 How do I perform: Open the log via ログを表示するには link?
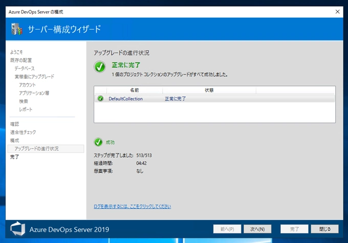pos(132,206)
